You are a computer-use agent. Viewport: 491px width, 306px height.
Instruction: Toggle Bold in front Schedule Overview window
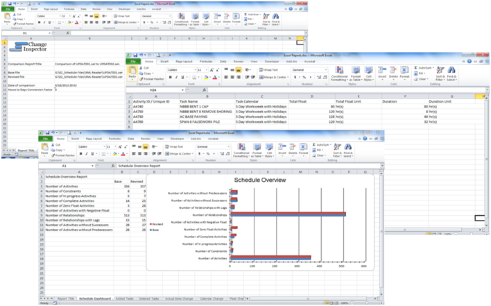80,154
